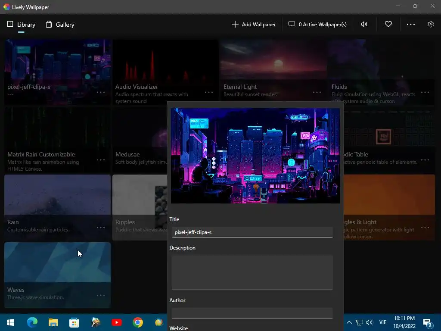This screenshot has width=441, height=331.
Task: Open the more menu for the Audio Visualizer card
Action: click(x=209, y=92)
